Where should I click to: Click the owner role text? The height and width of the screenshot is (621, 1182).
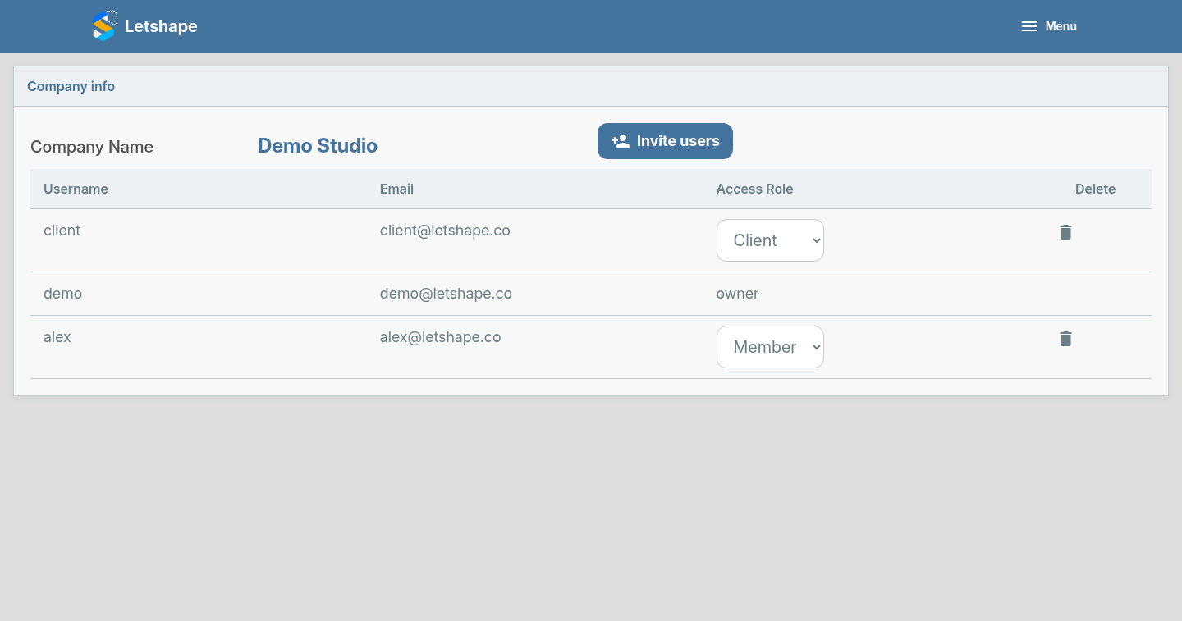[x=737, y=294]
